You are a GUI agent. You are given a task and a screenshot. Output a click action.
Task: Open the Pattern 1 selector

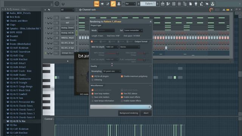pyautogui.click(x=148, y=4)
